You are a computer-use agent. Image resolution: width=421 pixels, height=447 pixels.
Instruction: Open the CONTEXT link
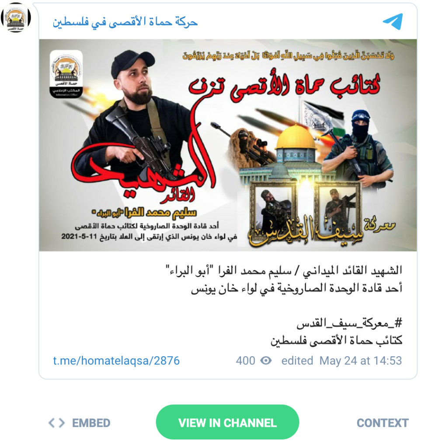383,423
